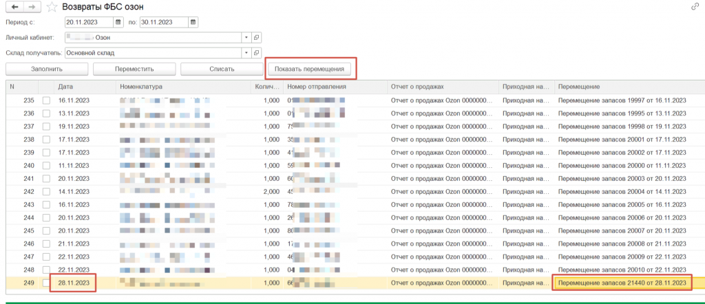Open Перемещение запасов 21440 от 28.11.2023 cell

point(622,283)
